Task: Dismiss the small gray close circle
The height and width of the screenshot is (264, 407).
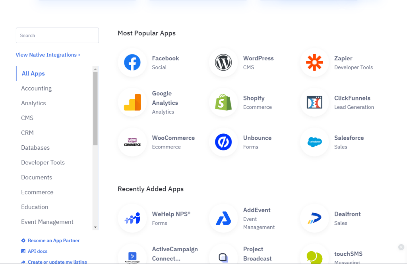Action: (401, 247)
